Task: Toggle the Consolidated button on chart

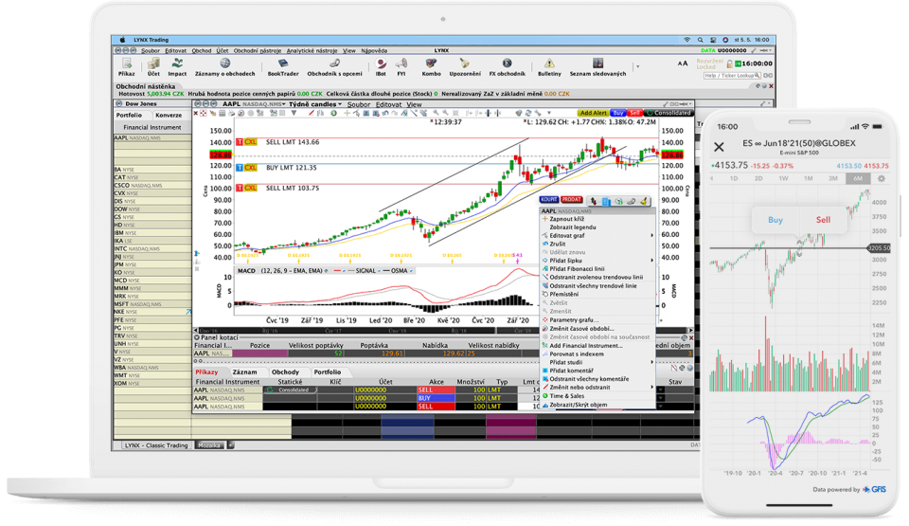Action: click(668, 113)
